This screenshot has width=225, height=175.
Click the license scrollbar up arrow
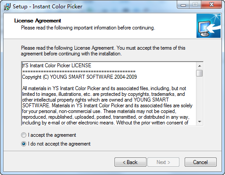[x=200, y=66]
